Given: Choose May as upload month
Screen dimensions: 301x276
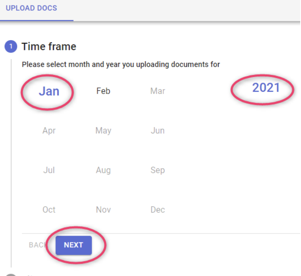Looking at the screenshot, I should coord(103,131).
